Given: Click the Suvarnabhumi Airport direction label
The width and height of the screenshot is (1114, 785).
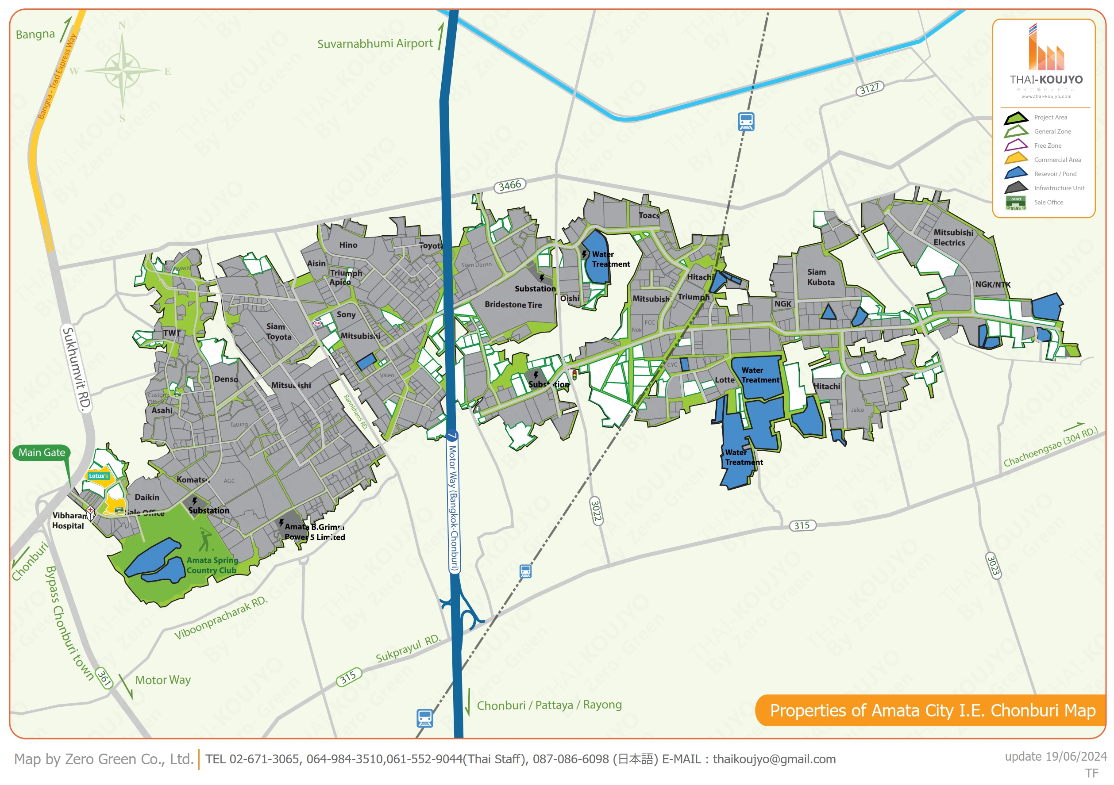Looking at the screenshot, I should click(x=374, y=44).
